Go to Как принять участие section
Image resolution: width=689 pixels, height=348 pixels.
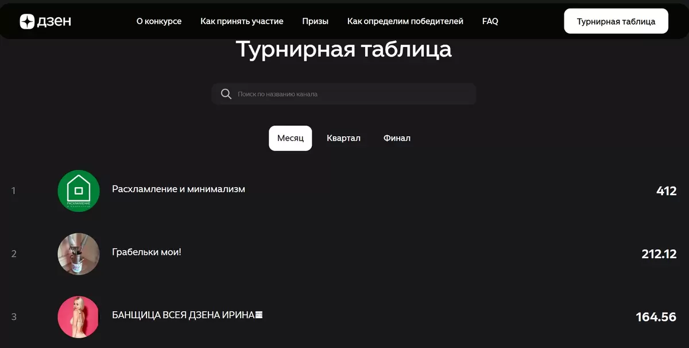(242, 21)
